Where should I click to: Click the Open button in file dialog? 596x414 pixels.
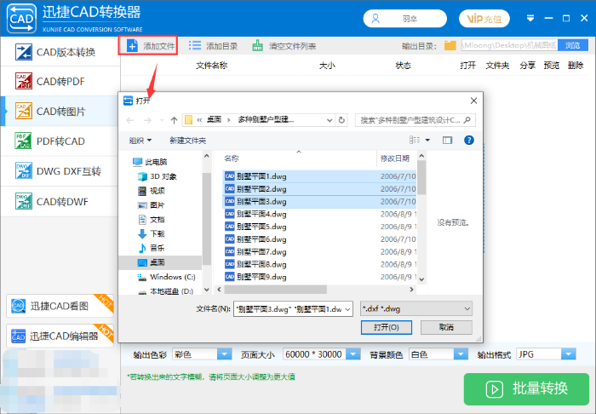click(387, 327)
